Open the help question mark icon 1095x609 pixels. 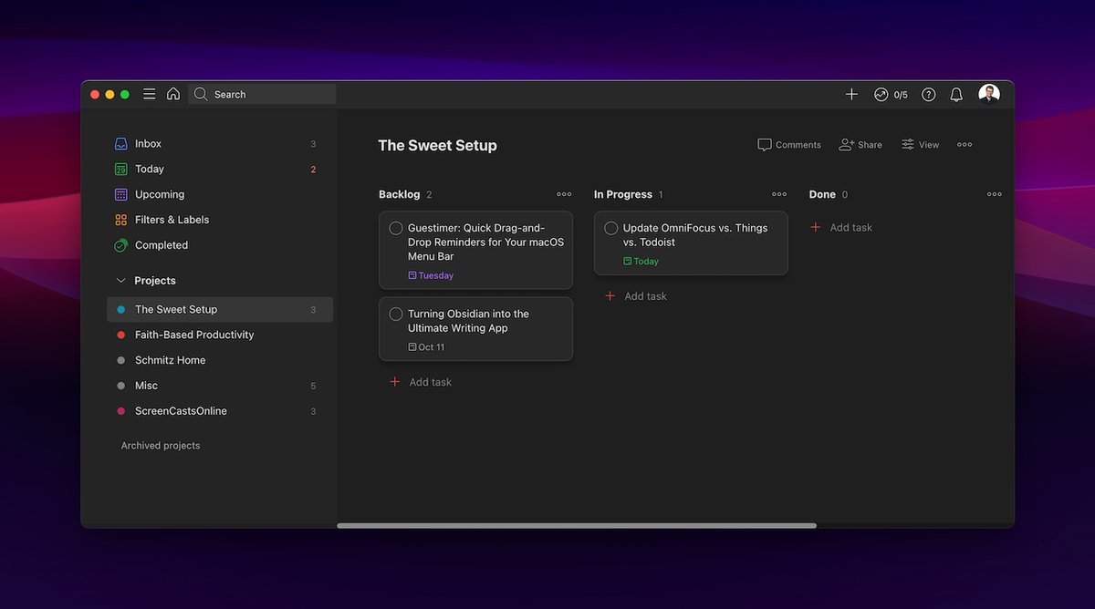[x=928, y=95]
